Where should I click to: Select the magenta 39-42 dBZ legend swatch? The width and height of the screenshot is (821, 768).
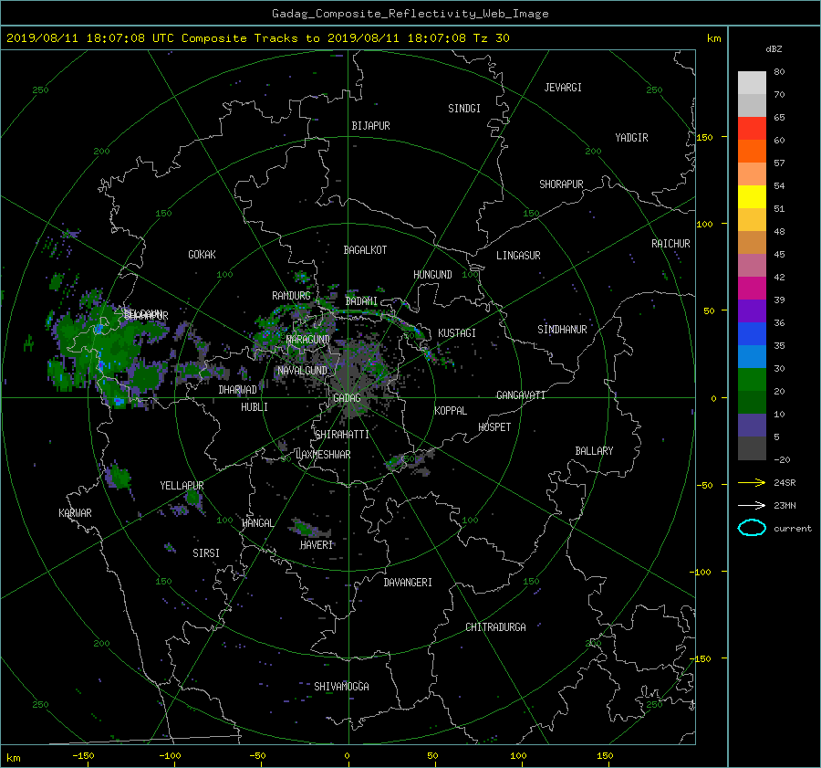point(752,288)
